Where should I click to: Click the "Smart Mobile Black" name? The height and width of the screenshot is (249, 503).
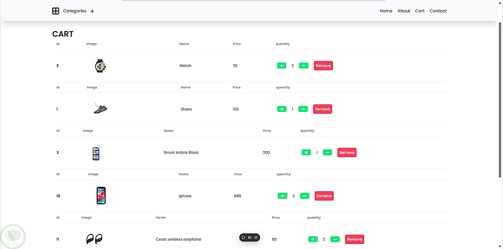pyautogui.click(x=181, y=153)
